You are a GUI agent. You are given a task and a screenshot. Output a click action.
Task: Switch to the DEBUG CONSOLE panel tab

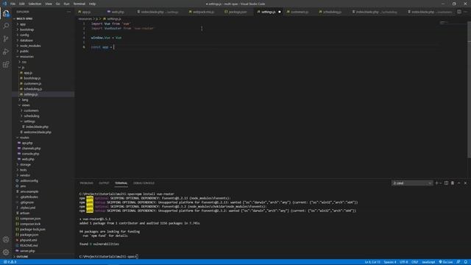coord(144,183)
